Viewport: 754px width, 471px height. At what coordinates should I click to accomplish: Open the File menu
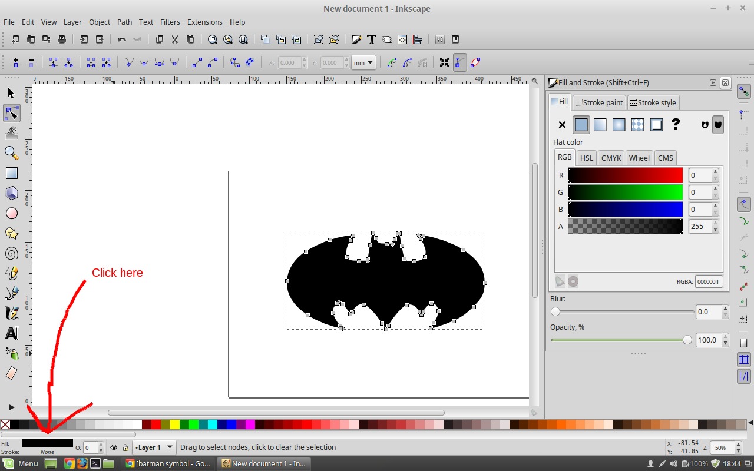tap(9, 22)
